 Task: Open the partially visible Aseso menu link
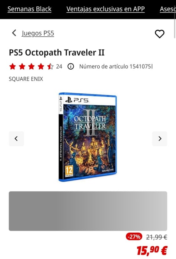167,9
